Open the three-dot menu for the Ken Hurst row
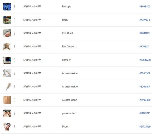This screenshot has width=152, height=134. pyautogui.click(x=14, y=33)
